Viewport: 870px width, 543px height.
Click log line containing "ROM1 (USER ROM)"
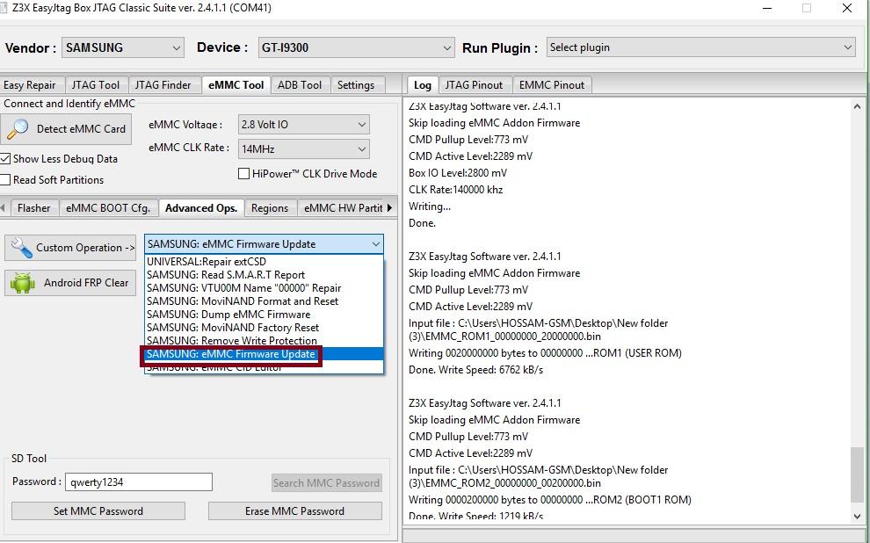point(545,353)
